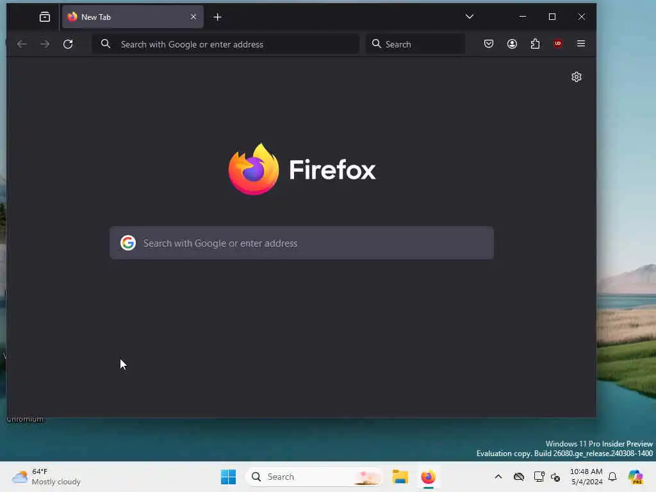Click the muted volume tray icon
656x492 pixels.
coord(555,477)
